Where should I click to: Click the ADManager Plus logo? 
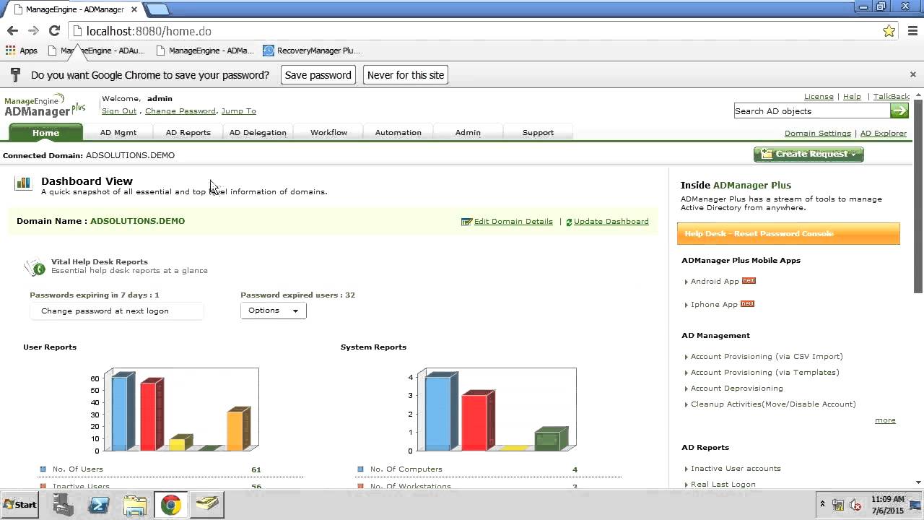click(45, 105)
